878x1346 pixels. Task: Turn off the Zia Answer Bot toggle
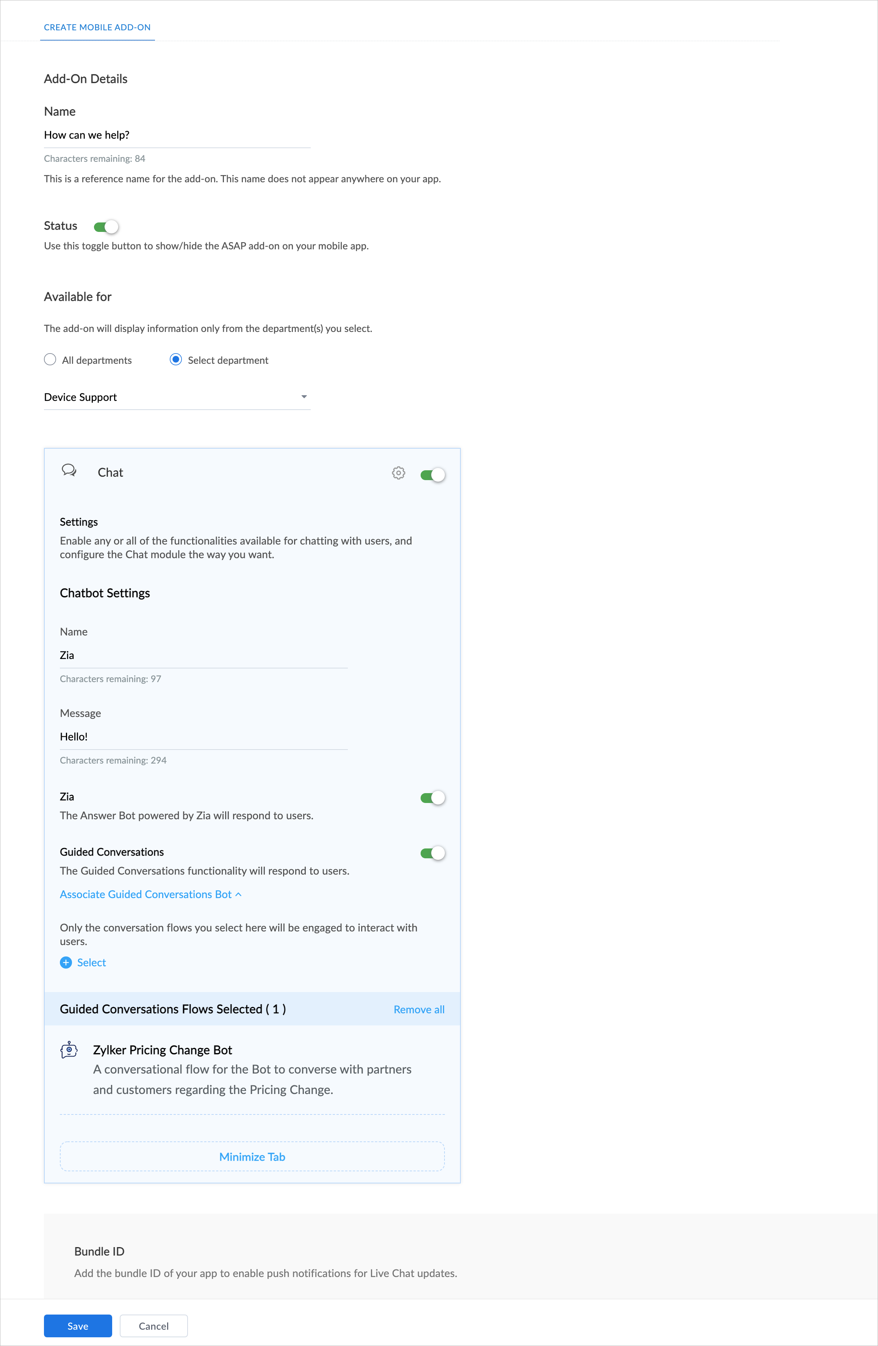click(433, 798)
